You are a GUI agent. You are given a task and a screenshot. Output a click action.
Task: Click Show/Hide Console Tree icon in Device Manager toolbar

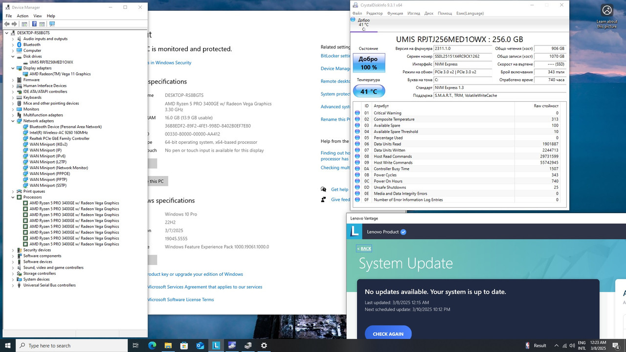24,24
